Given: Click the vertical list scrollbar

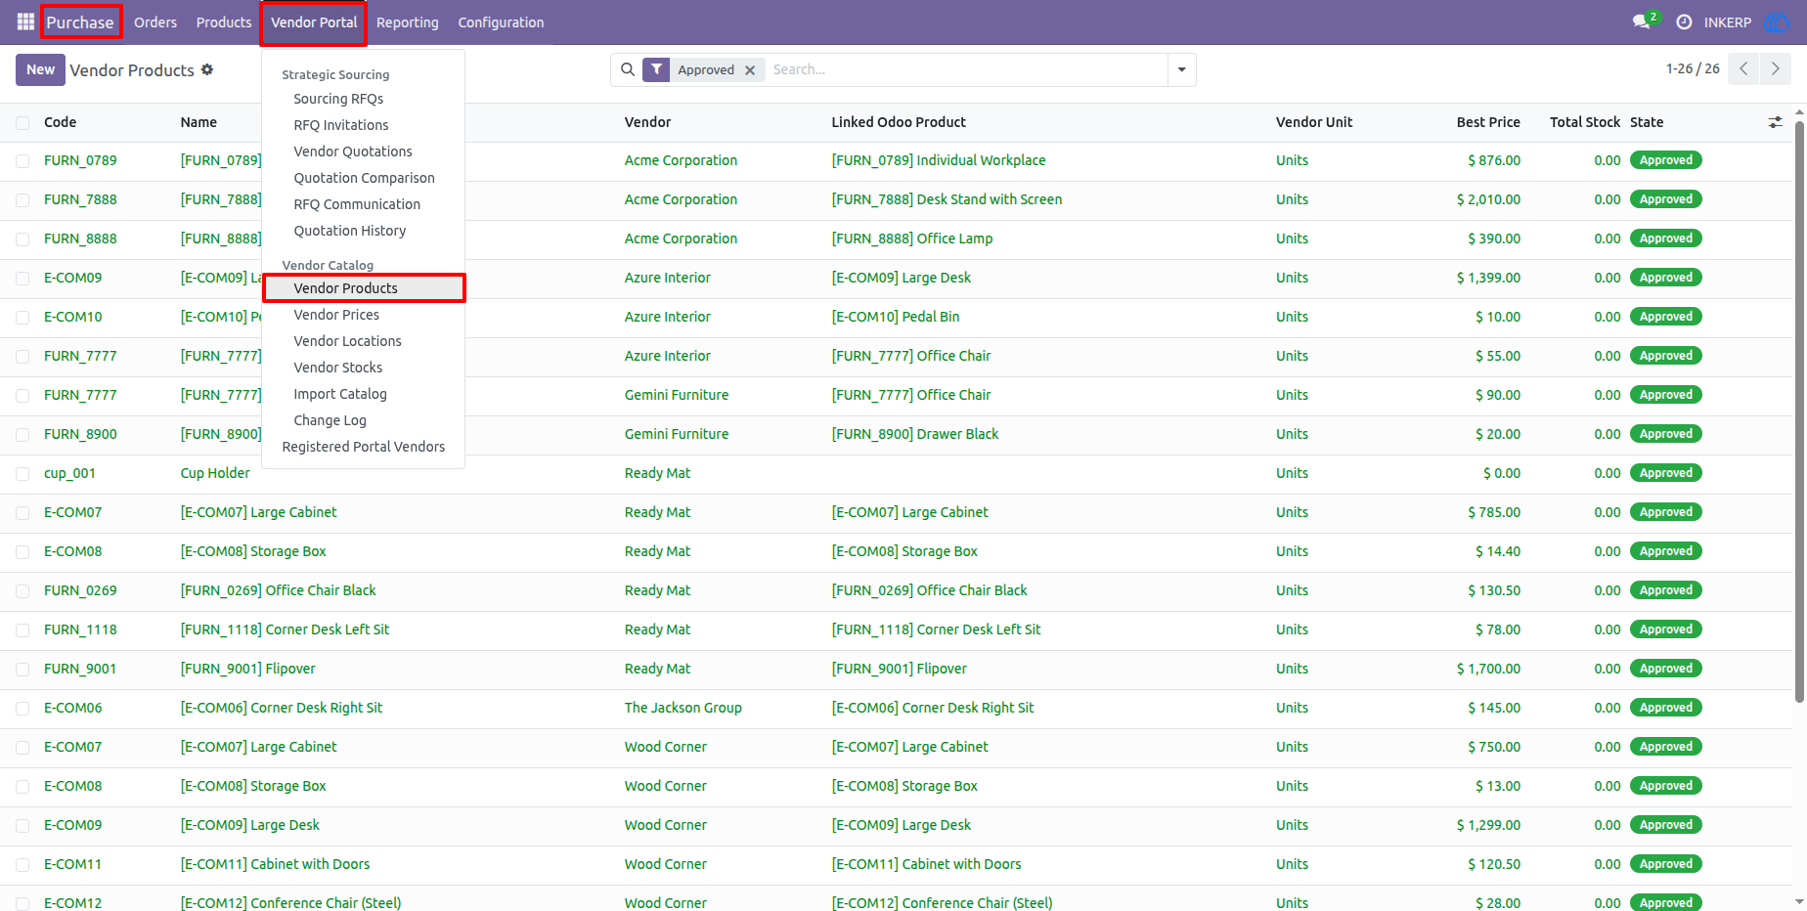Looking at the screenshot, I should tap(1799, 411).
